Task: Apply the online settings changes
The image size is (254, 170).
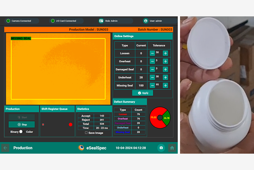Action: click(143, 93)
